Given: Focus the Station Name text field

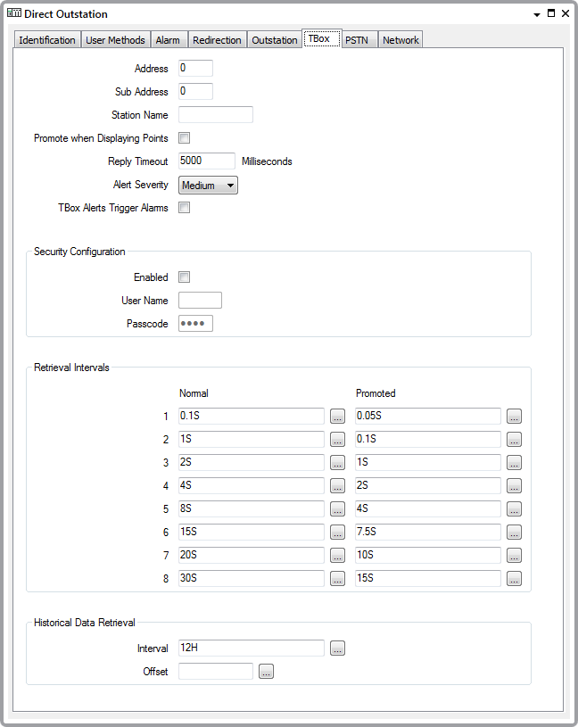Looking at the screenshot, I should tap(216, 115).
